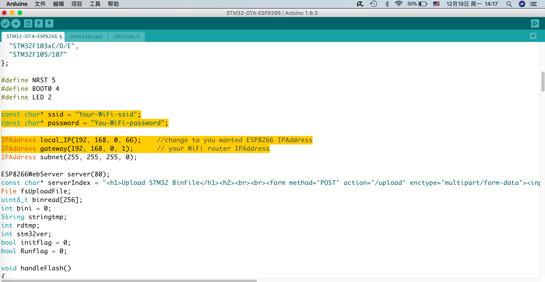Click the 'File fsUploadFile;' line
This screenshot has height=282, width=545.
click(x=36, y=191)
